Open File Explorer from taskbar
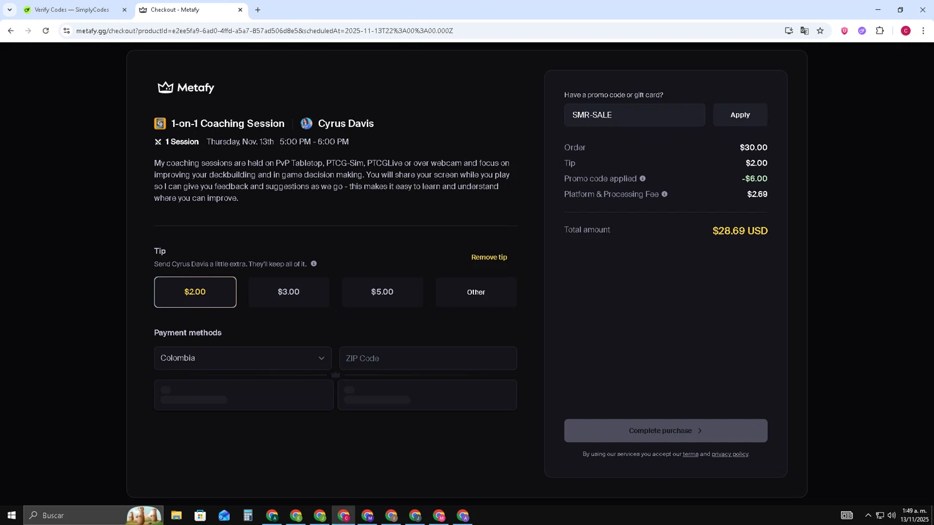This screenshot has width=934, height=525. coord(176,515)
